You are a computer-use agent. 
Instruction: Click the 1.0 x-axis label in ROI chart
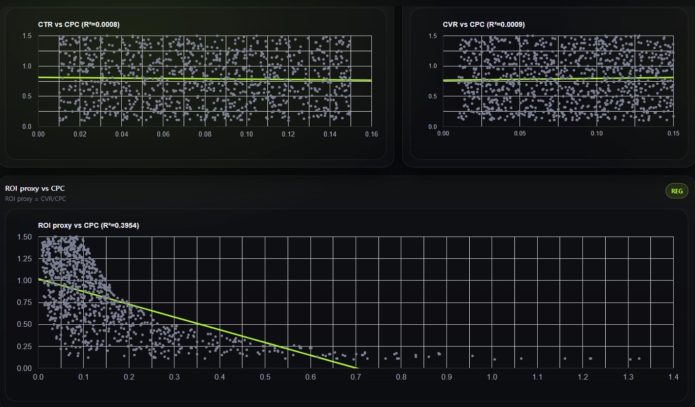pyautogui.click(x=492, y=377)
